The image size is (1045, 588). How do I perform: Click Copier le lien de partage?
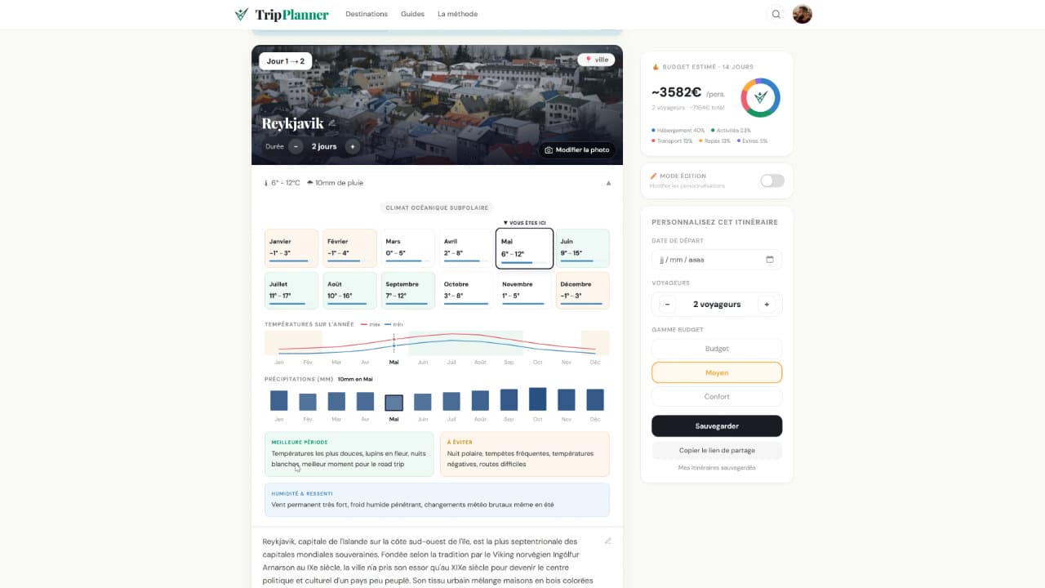point(717,450)
